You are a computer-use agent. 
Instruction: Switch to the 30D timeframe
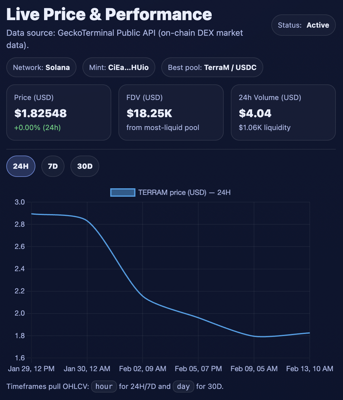[85, 166]
